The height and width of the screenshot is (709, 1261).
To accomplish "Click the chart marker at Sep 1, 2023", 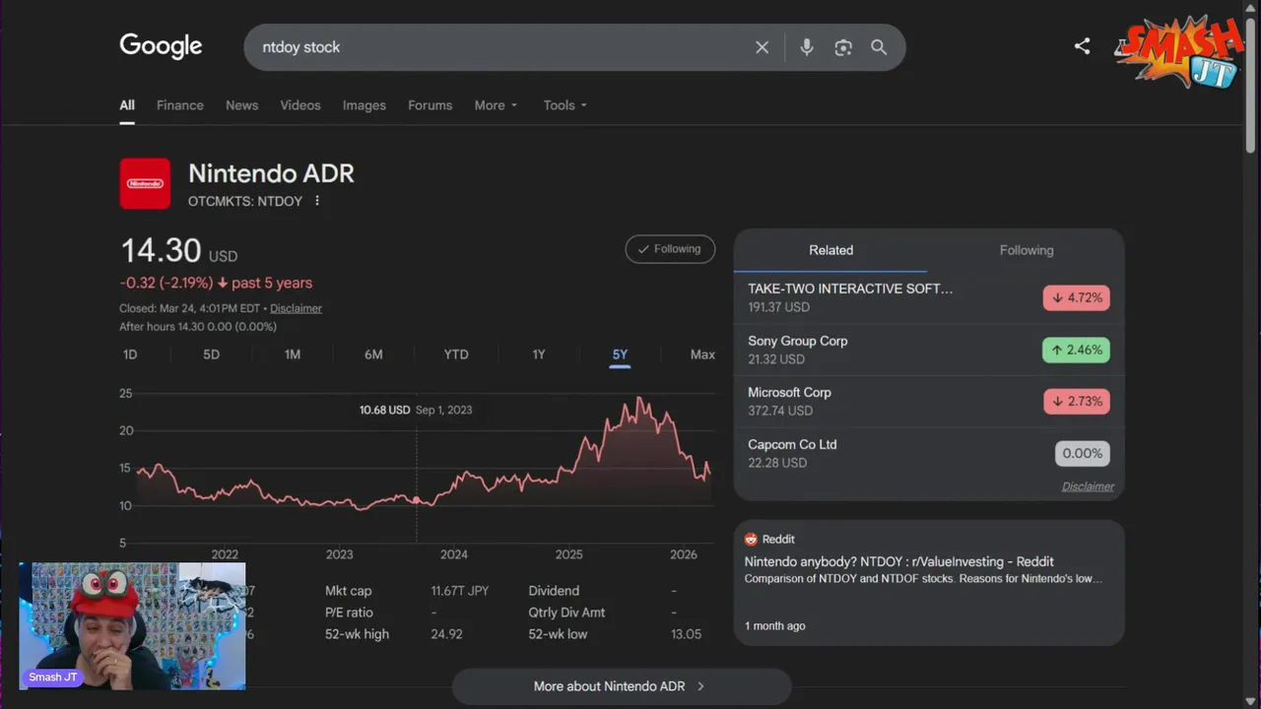I will click(417, 500).
